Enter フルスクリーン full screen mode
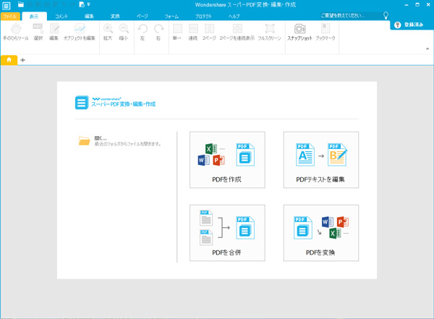Screen dimensions: 434x319 (x=270, y=33)
